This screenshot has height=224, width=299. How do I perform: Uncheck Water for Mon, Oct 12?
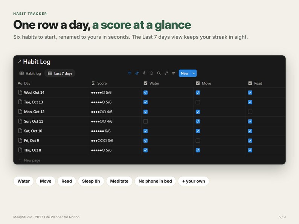click(x=145, y=112)
